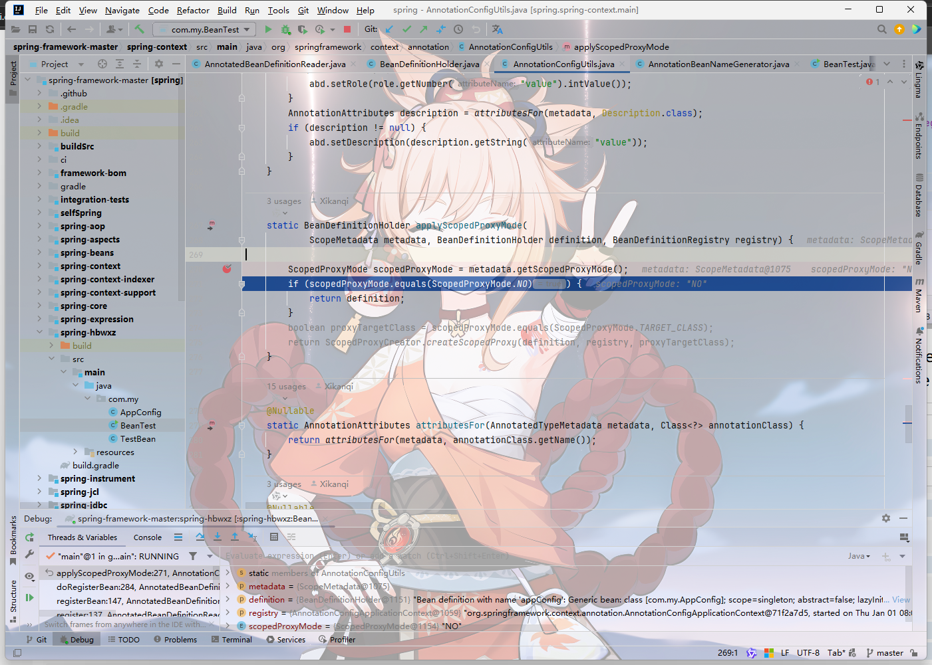This screenshot has height=665, width=932.
Task: Open the Terminal tool window tab
Action: 232,640
